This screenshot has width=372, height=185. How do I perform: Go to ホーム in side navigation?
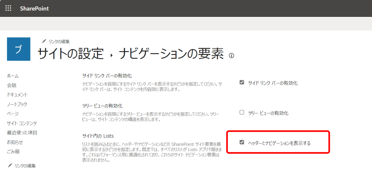(13, 76)
